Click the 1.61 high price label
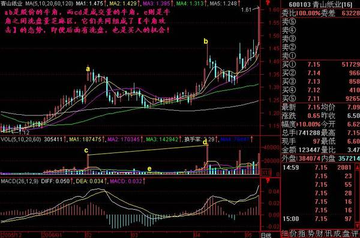 click(247, 10)
